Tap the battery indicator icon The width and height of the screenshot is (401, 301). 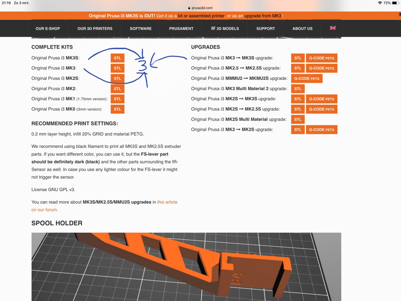pyautogui.click(x=395, y=3)
